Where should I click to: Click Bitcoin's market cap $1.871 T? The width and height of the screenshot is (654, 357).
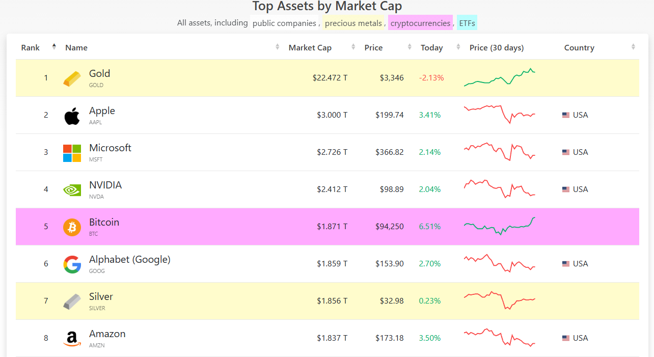[x=332, y=227]
